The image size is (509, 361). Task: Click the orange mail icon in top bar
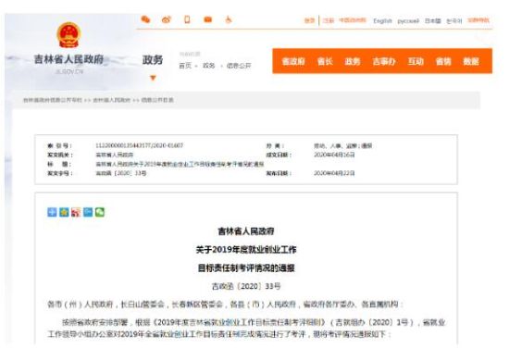207,19
